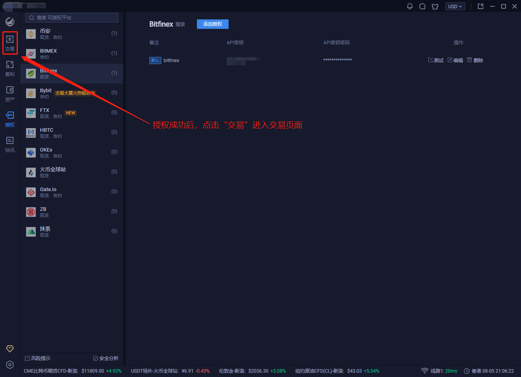Click the 搜索 可授权平台 search field

click(x=72, y=17)
